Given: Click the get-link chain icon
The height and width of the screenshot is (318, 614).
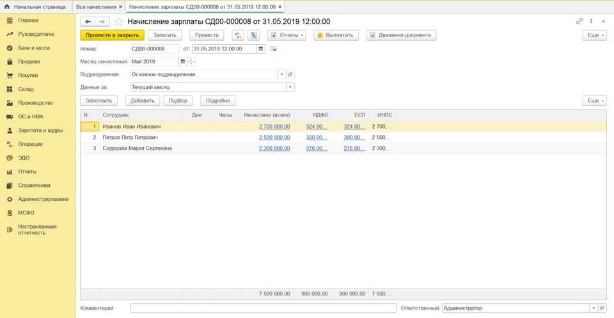Looking at the screenshot, I should tap(579, 21).
